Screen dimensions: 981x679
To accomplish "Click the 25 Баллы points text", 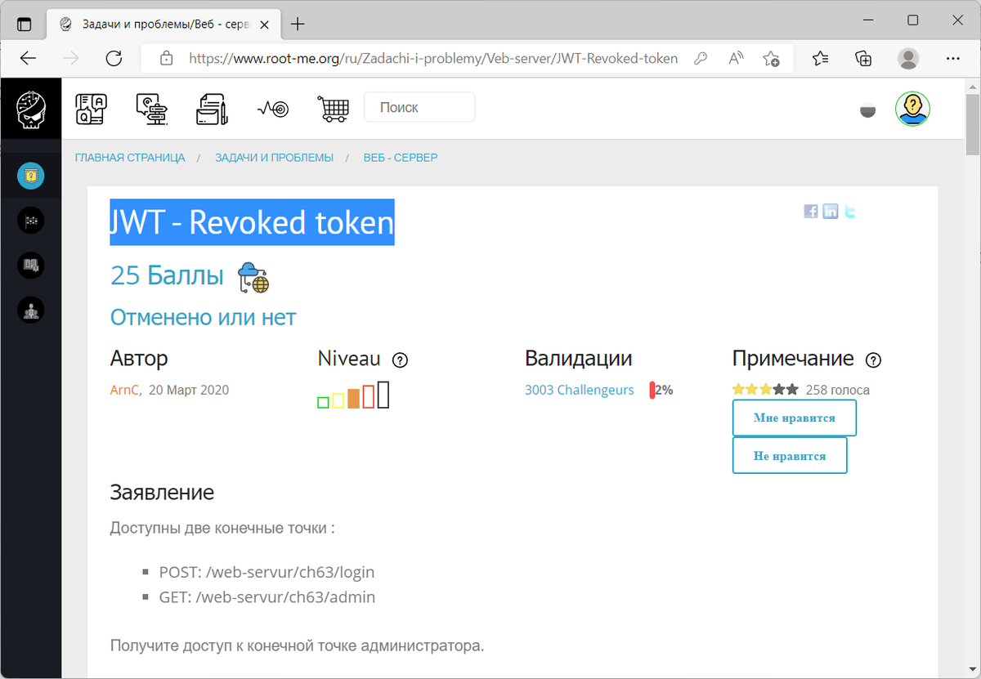I will [167, 276].
